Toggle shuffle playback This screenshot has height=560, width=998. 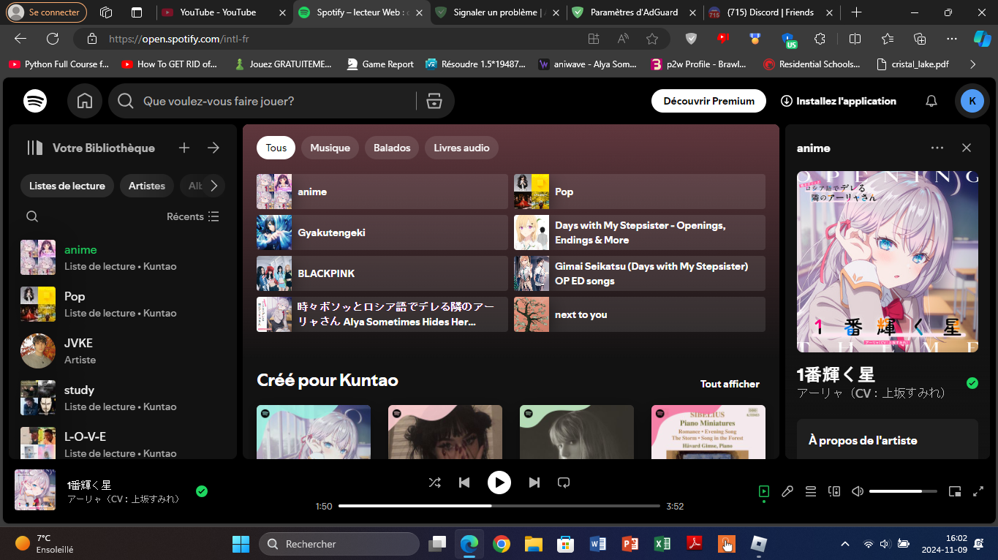(x=434, y=482)
